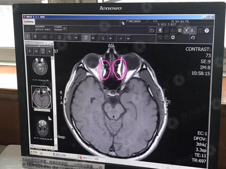Viewport: 226px width, 169px height.
Task: Click the highlighted head-profile view icon
Action: 160,31
